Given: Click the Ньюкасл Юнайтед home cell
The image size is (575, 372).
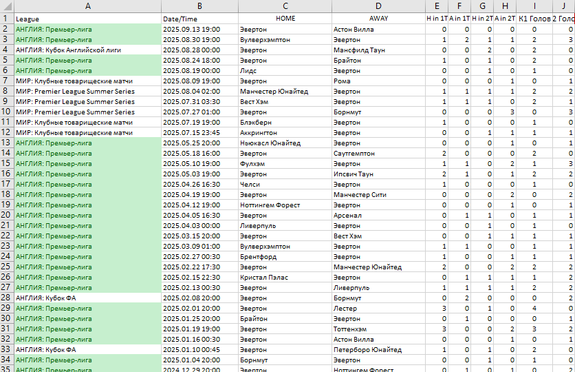Looking at the screenshot, I should click(x=285, y=143).
